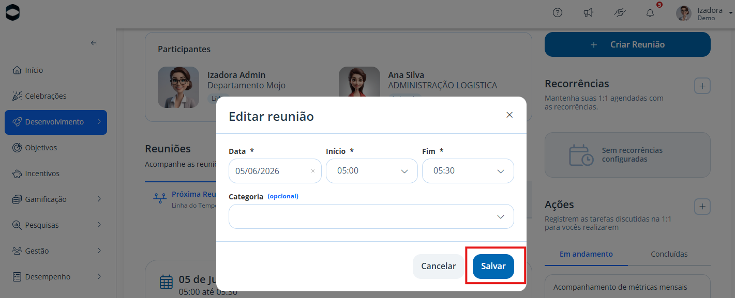Add a recurrence with plus icon
Image resolution: width=735 pixels, height=298 pixels.
702,86
